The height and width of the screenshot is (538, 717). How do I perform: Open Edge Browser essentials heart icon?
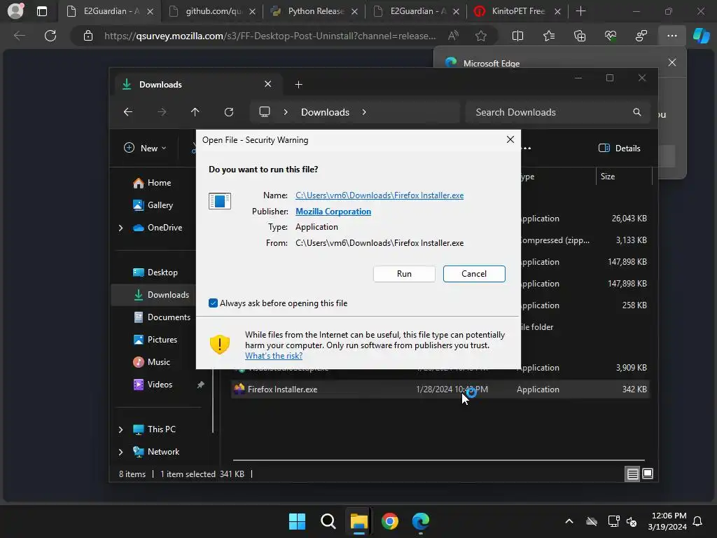click(x=610, y=36)
